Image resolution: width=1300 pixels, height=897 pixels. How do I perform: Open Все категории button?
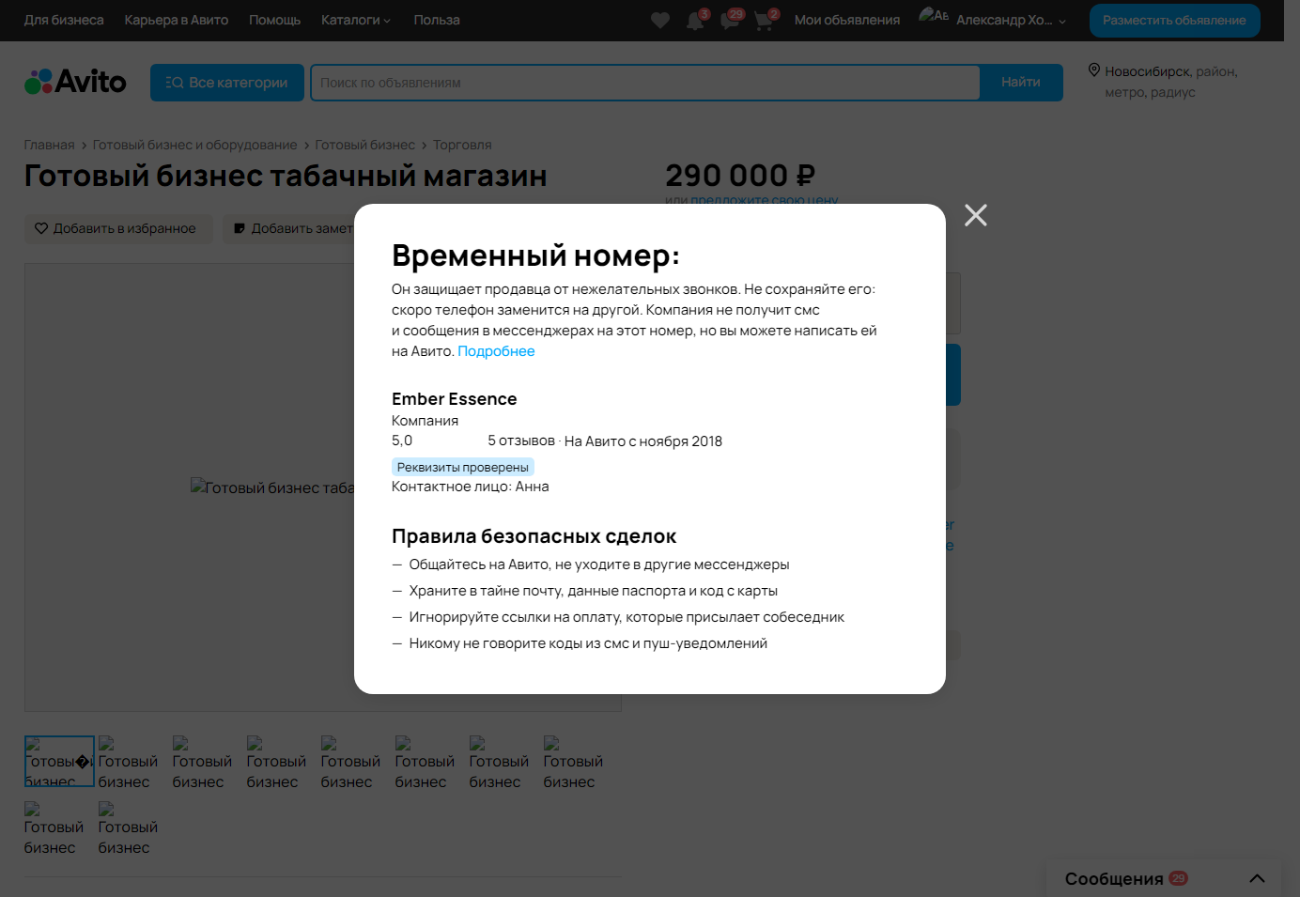click(x=227, y=83)
